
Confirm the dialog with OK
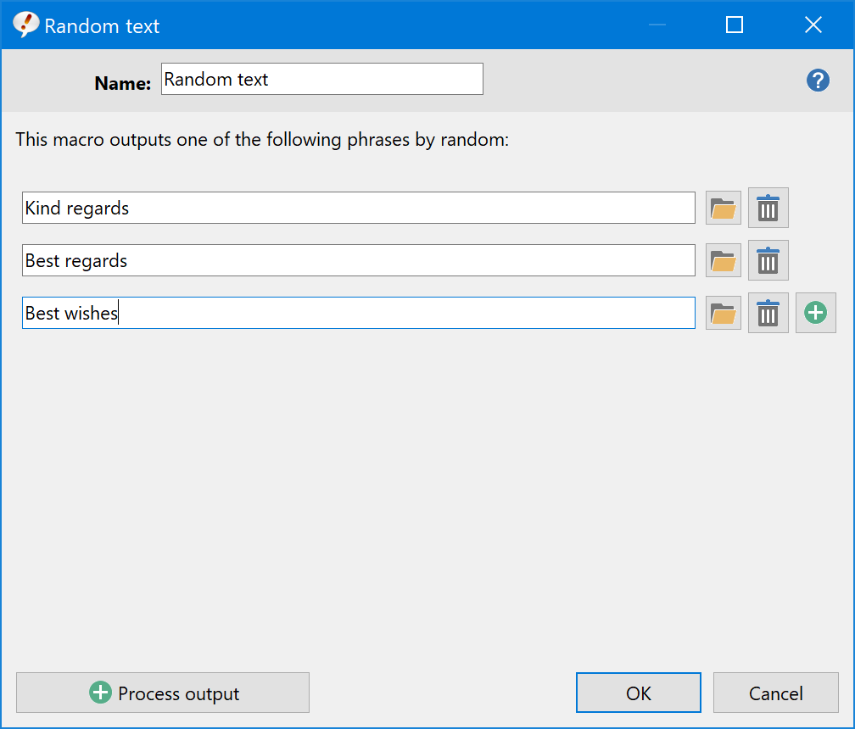click(x=638, y=693)
